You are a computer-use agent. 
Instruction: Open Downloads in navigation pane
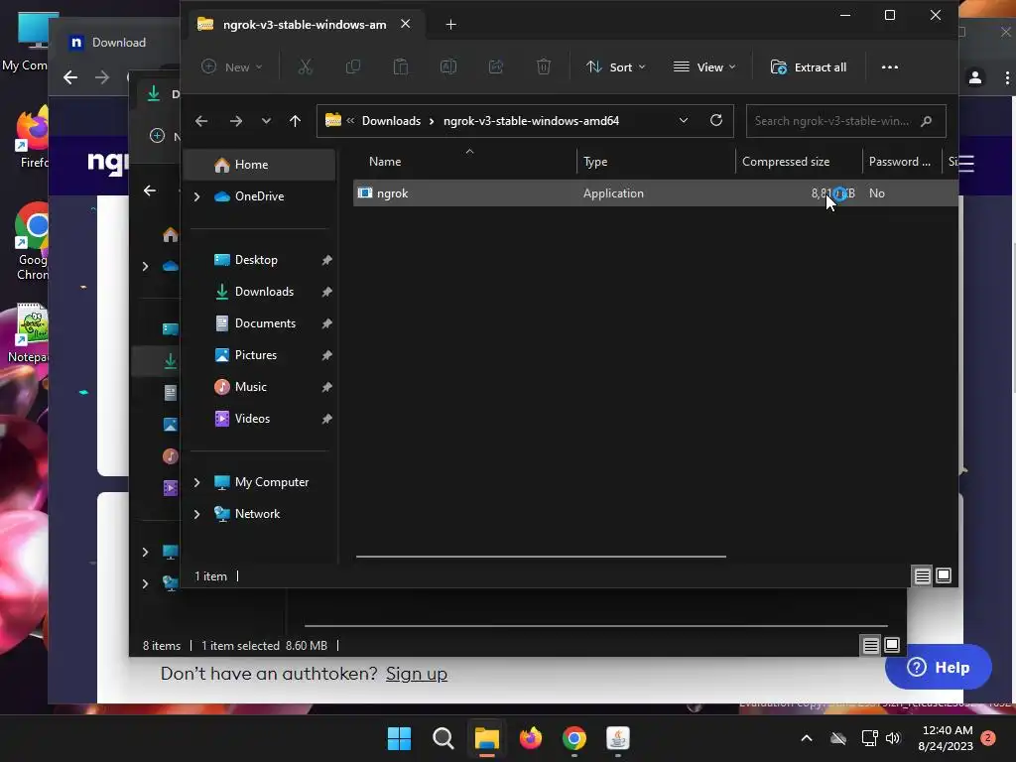[260, 292]
